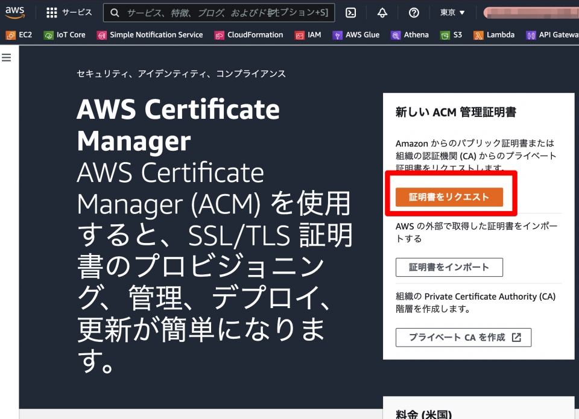
Task: Open Lambda from the favorites bar
Action: pos(495,34)
